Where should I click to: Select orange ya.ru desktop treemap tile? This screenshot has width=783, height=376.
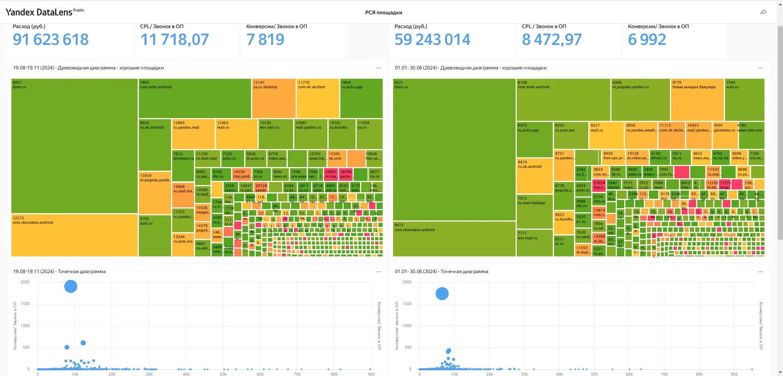(x=274, y=99)
